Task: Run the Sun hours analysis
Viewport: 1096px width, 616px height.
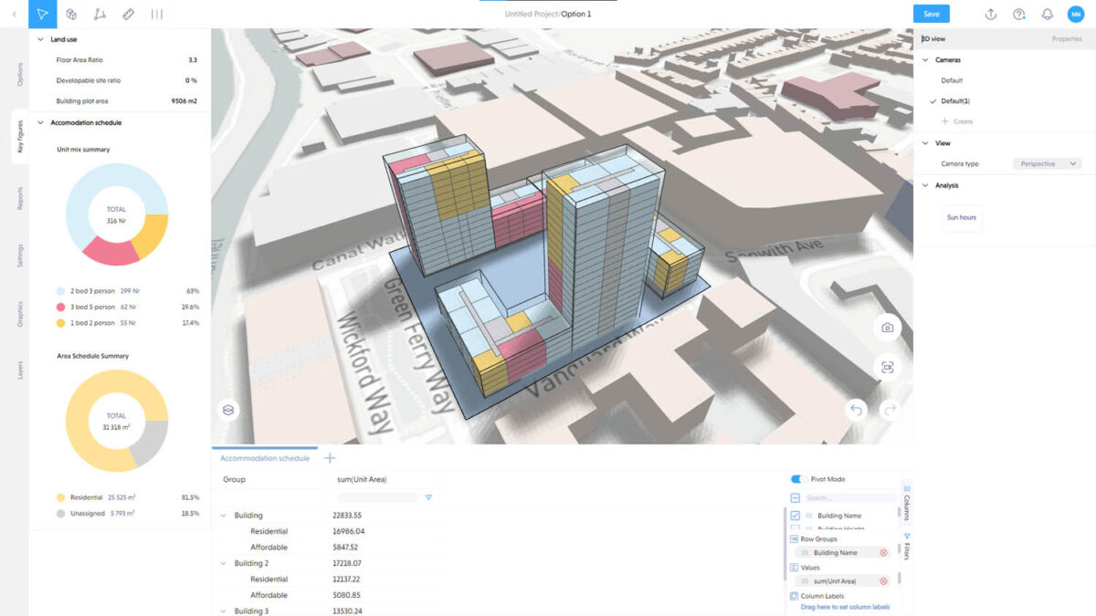Action: coord(961,217)
